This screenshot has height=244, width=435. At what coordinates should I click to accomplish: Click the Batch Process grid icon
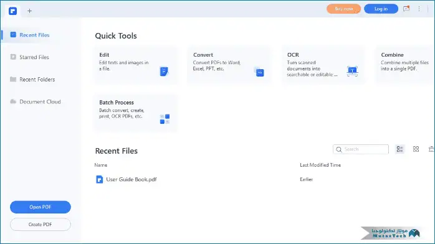point(165,119)
